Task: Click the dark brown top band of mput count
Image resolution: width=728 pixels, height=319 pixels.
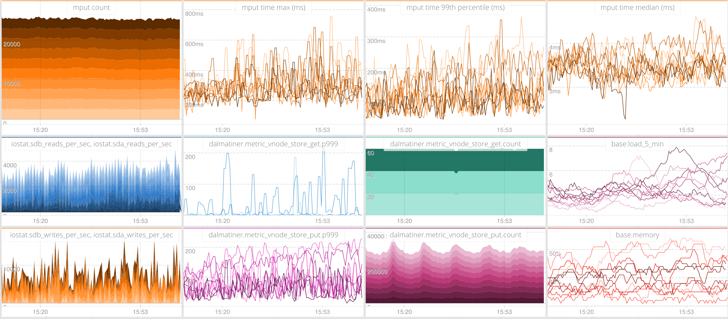Action: (90, 24)
